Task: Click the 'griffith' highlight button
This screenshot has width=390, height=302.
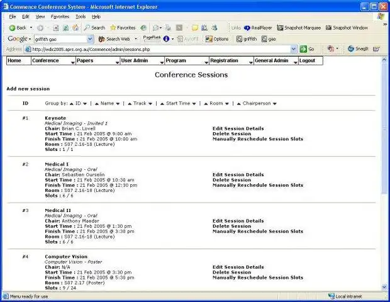Action: tap(246, 39)
